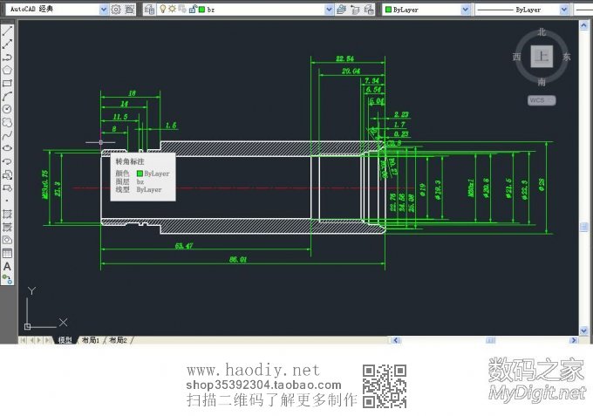Toggle the lock icon for layer bz

(x=191, y=9)
